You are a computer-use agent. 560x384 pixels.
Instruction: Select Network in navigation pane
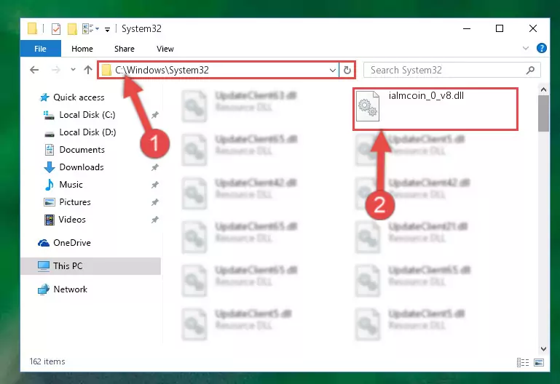pos(70,289)
